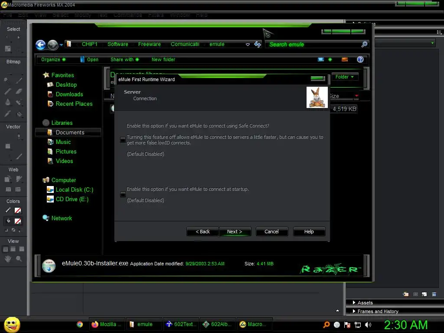Open the green-arrow dropdown in Fireworks panel
Screen dimensions: 444x333
(432, 43)
